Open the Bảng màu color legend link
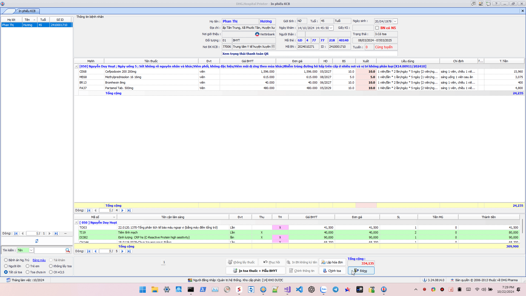Image resolution: width=526 pixels, height=296 pixels. pyautogui.click(x=39, y=260)
